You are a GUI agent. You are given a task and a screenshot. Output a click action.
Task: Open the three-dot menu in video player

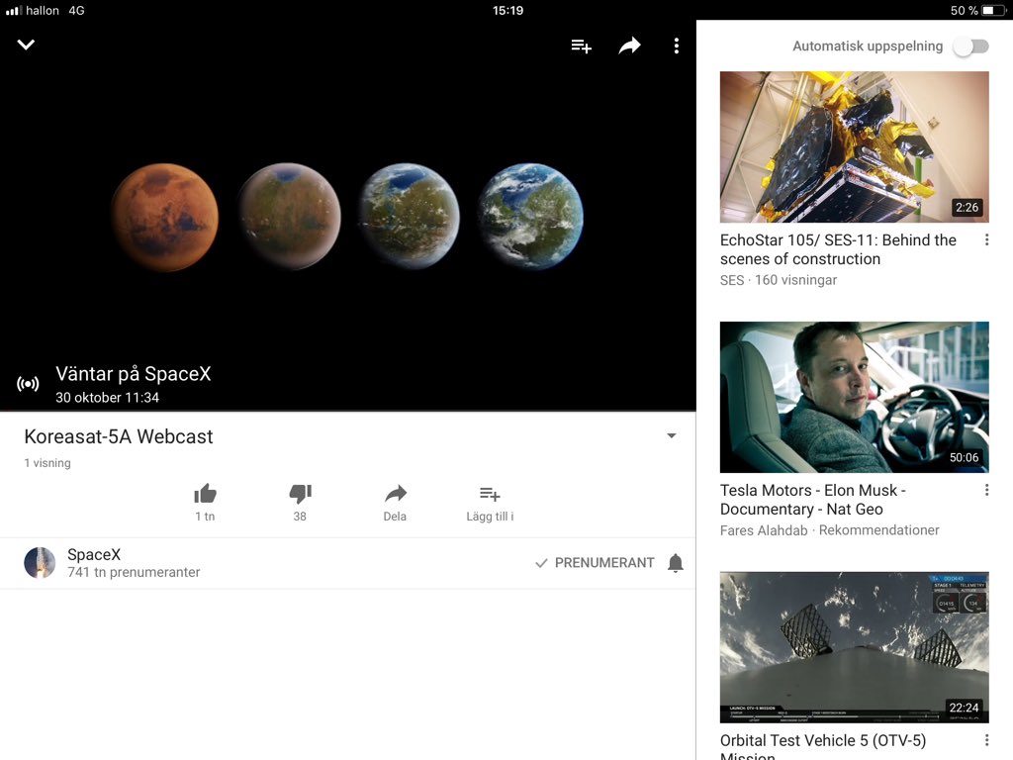pos(677,46)
